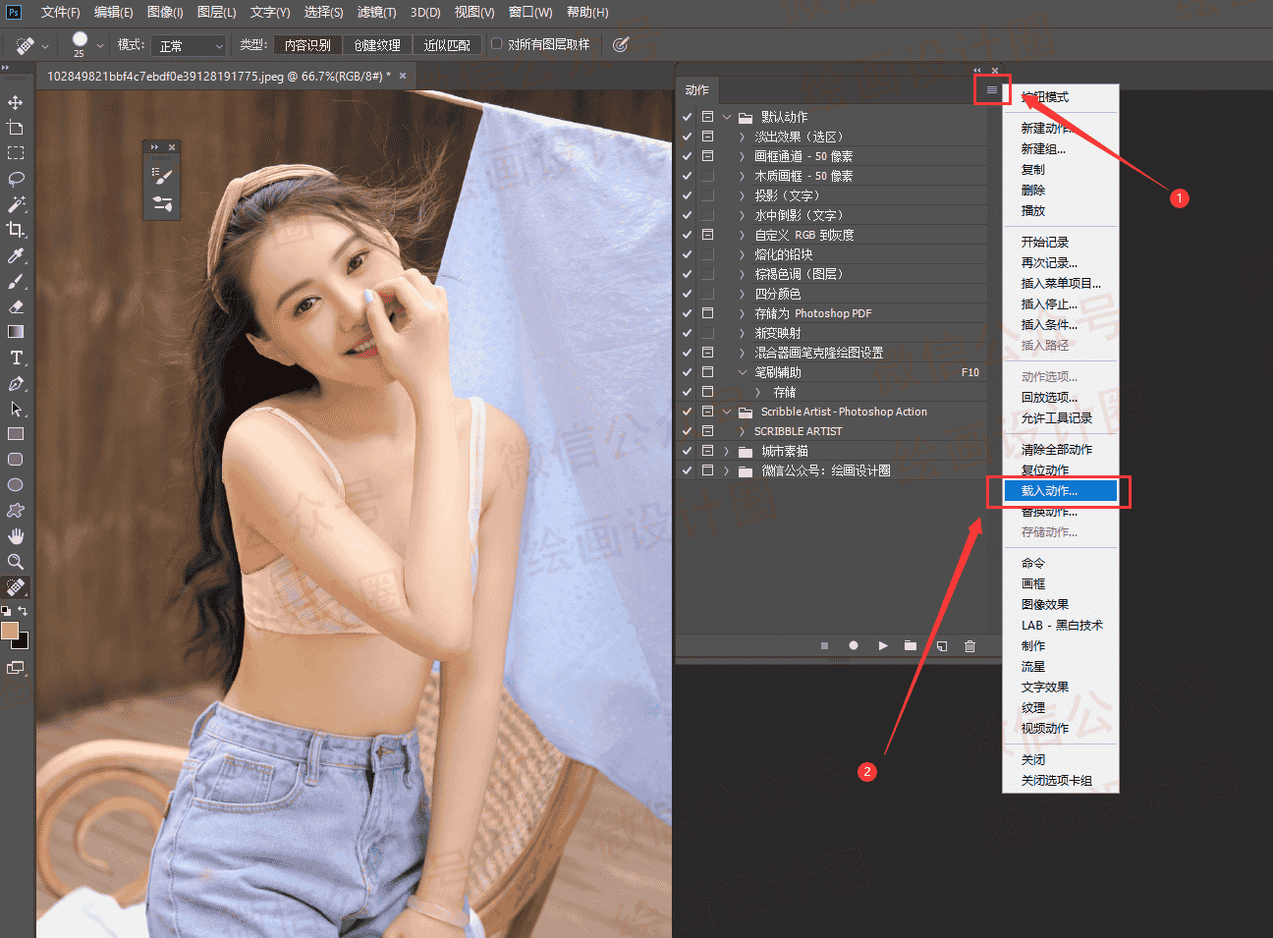Choose 载入动作... from the panel menu

(x=1061, y=491)
